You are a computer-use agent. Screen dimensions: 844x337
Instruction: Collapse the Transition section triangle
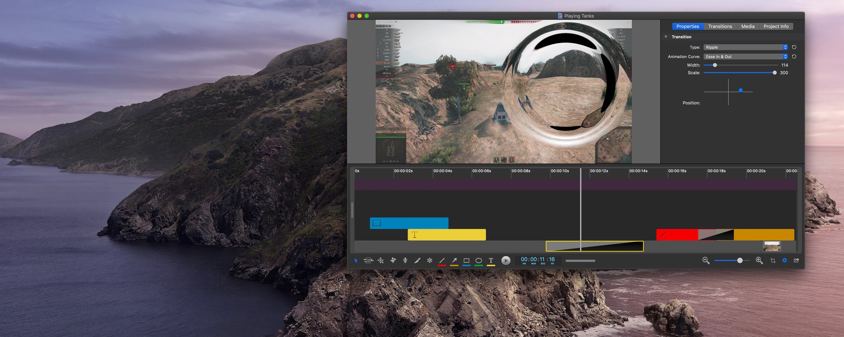tap(666, 37)
